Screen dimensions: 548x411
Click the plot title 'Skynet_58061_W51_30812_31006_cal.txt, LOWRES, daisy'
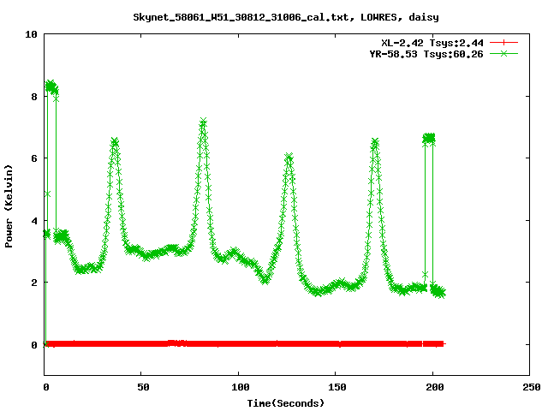tap(286, 17)
